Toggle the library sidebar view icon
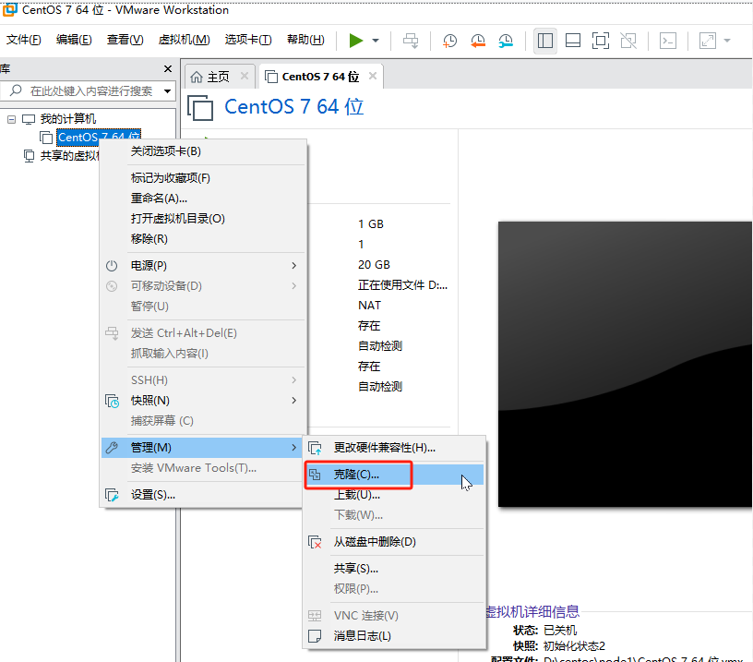The image size is (753, 662). point(545,41)
